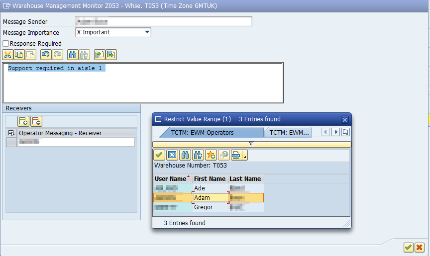
Task: Open the Message Importance dropdown
Action: pyautogui.click(x=147, y=32)
